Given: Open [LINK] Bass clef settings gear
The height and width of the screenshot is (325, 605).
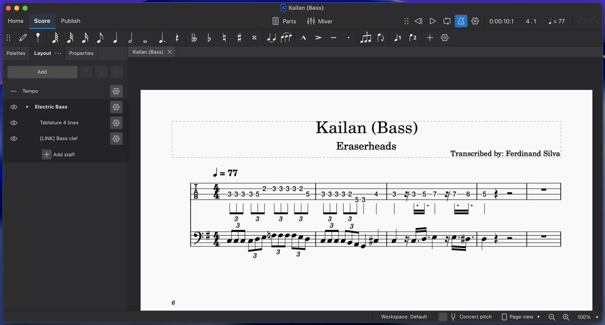Looking at the screenshot, I should click(116, 138).
